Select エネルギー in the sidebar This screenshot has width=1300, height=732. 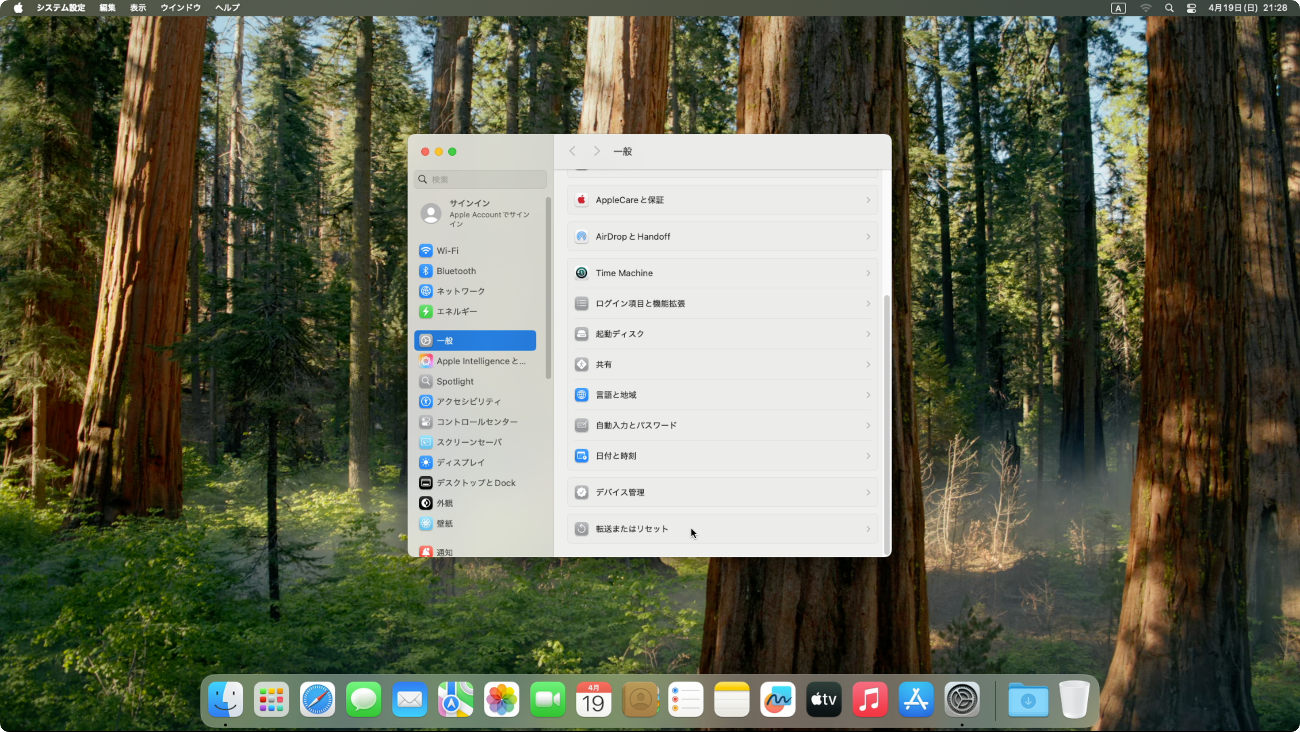click(475, 311)
